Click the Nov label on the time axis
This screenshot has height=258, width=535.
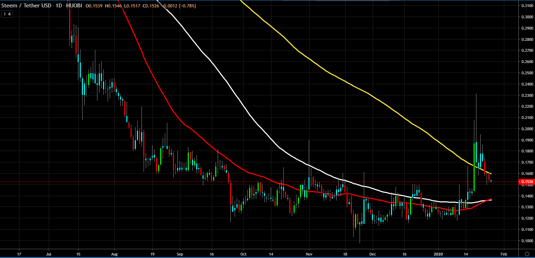(x=309, y=253)
